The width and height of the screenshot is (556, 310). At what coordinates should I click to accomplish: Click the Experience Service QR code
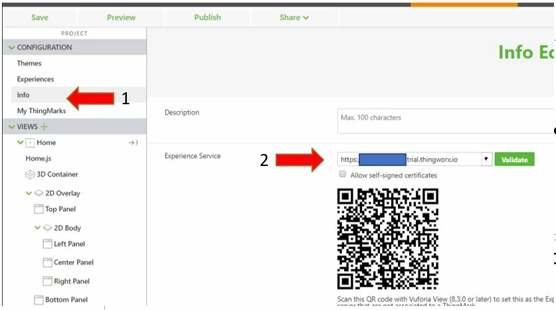[x=387, y=239]
